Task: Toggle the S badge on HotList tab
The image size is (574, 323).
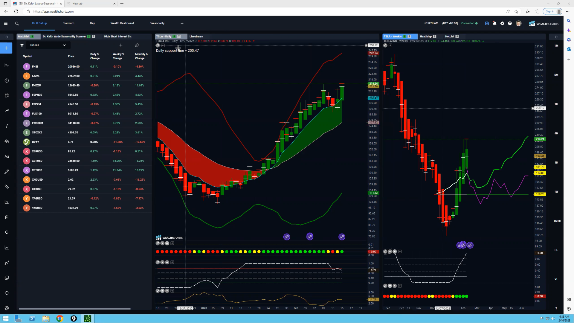Action: [x=457, y=36]
